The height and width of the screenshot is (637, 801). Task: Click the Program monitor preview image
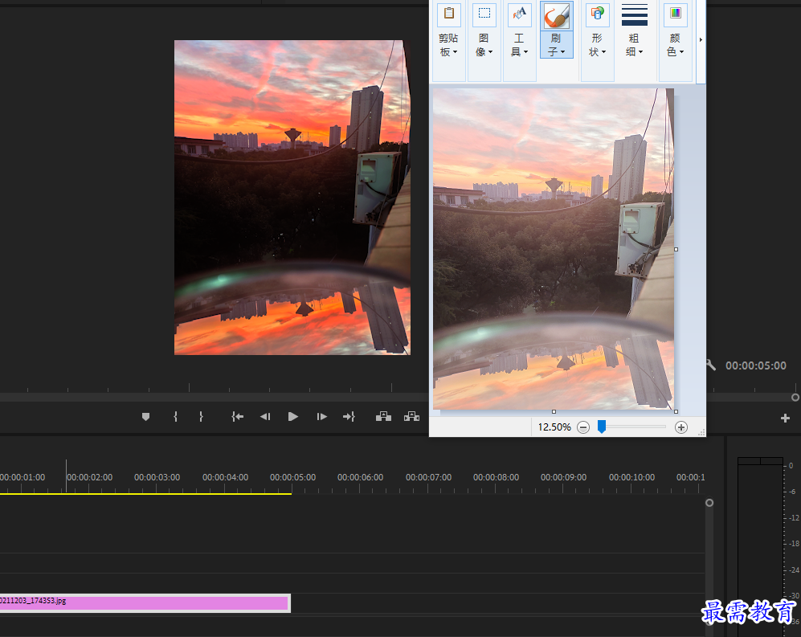tap(292, 198)
